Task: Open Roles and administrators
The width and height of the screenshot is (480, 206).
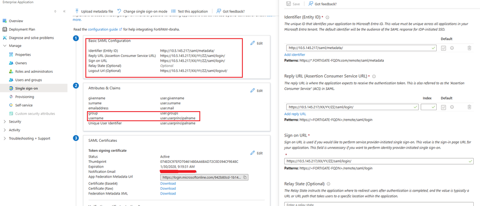Action: 34,71
